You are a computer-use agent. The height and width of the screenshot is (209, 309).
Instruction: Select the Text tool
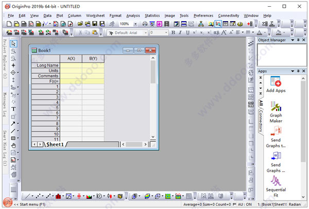click(13, 109)
